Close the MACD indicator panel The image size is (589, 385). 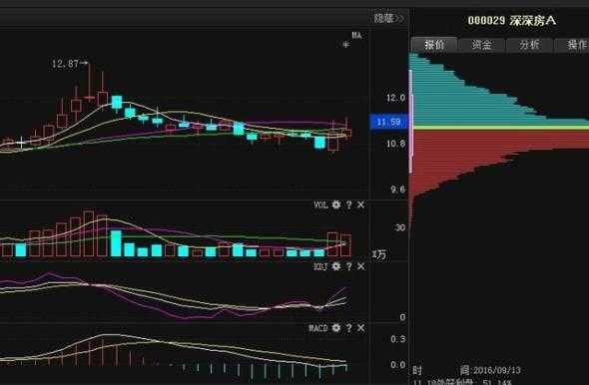click(x=360, y=328)
